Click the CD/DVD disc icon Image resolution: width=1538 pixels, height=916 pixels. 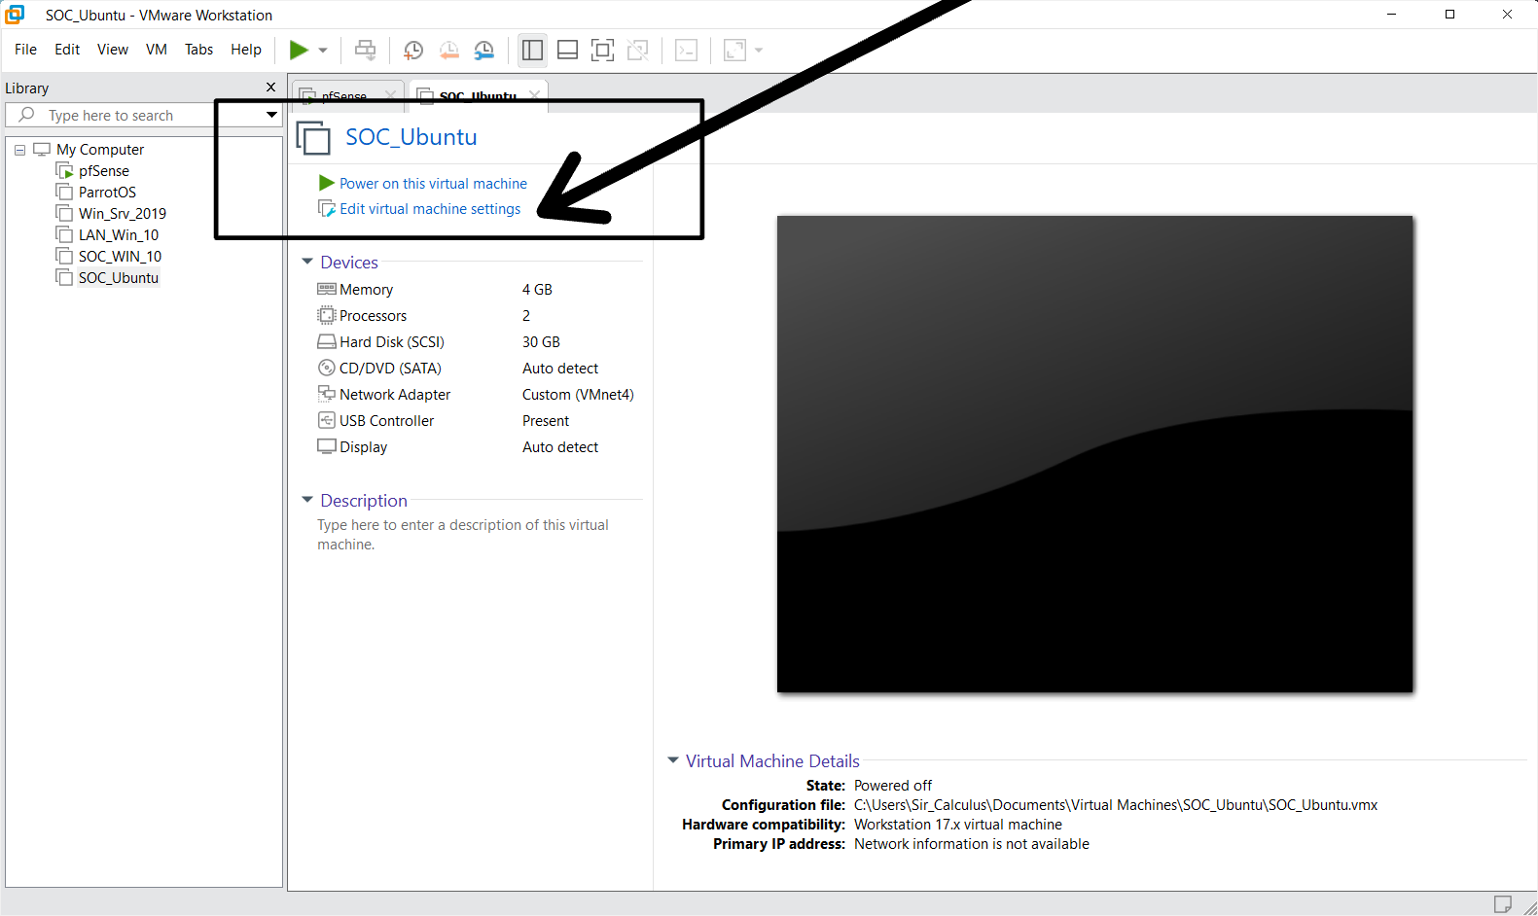(x=327, y=368)
